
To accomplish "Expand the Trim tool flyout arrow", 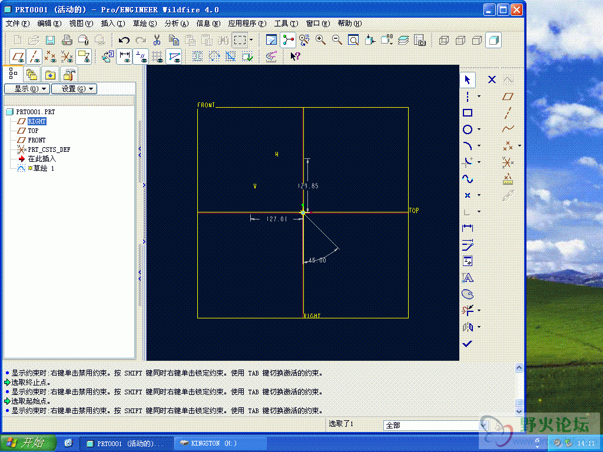I will tap(479, 311).
